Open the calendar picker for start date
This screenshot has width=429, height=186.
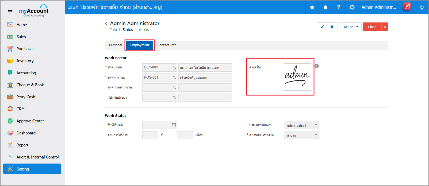click(174, 125)
